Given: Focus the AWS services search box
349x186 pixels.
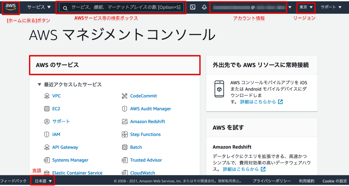Looking at the screenshot, I should (121, 7).
